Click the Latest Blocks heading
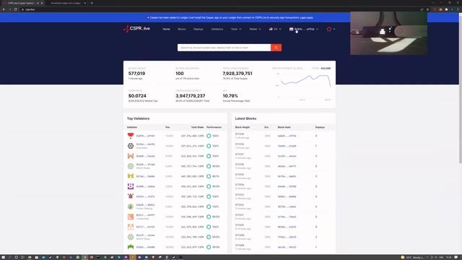 point(245,118)
